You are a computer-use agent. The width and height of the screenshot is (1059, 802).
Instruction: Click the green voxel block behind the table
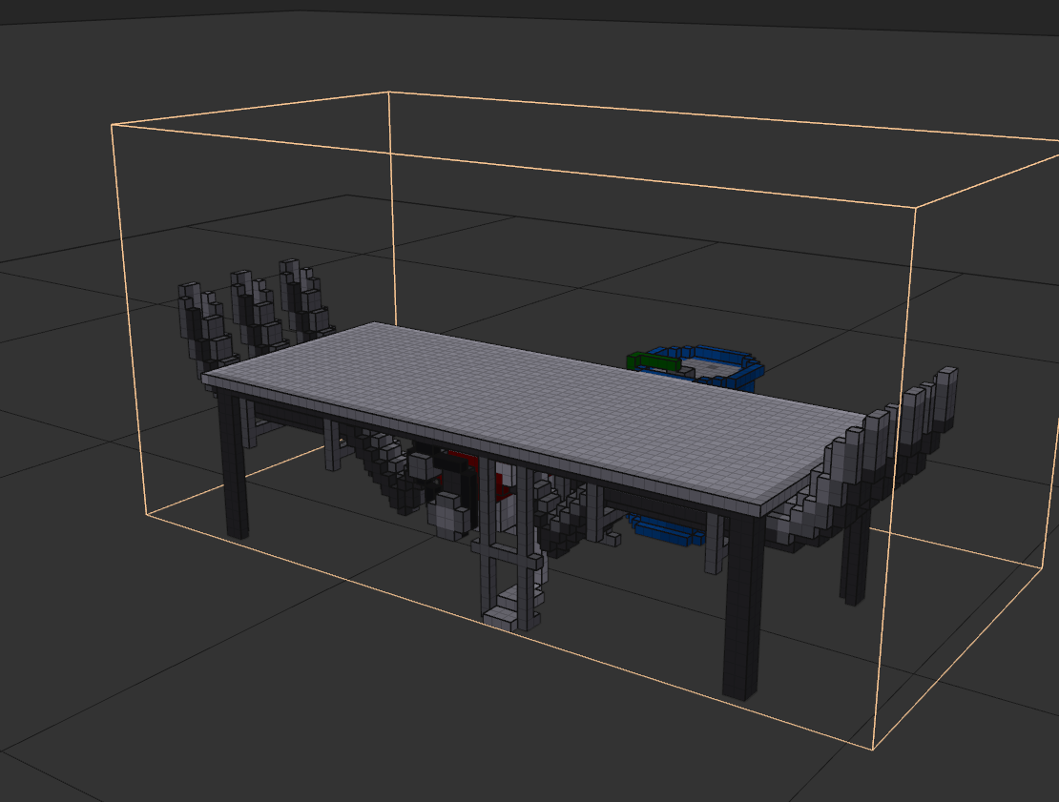pyautogui.click(x=654, y=360)
